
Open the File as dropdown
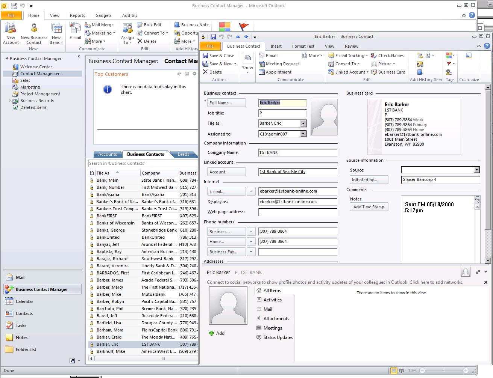point(303,123)
